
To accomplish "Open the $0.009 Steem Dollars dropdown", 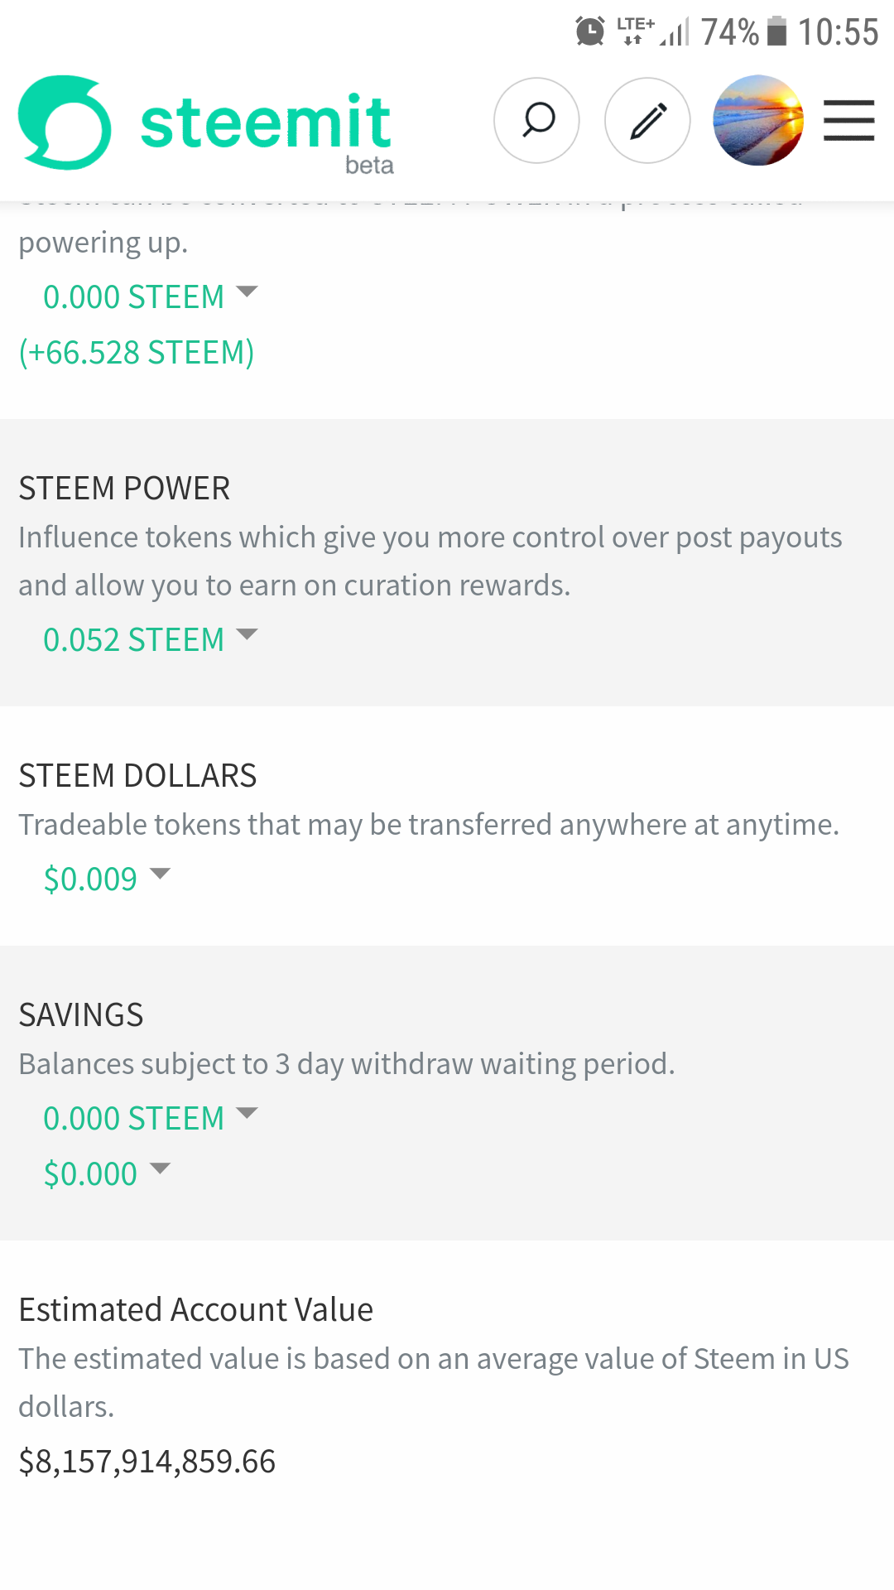I will [x=106, y=879].
